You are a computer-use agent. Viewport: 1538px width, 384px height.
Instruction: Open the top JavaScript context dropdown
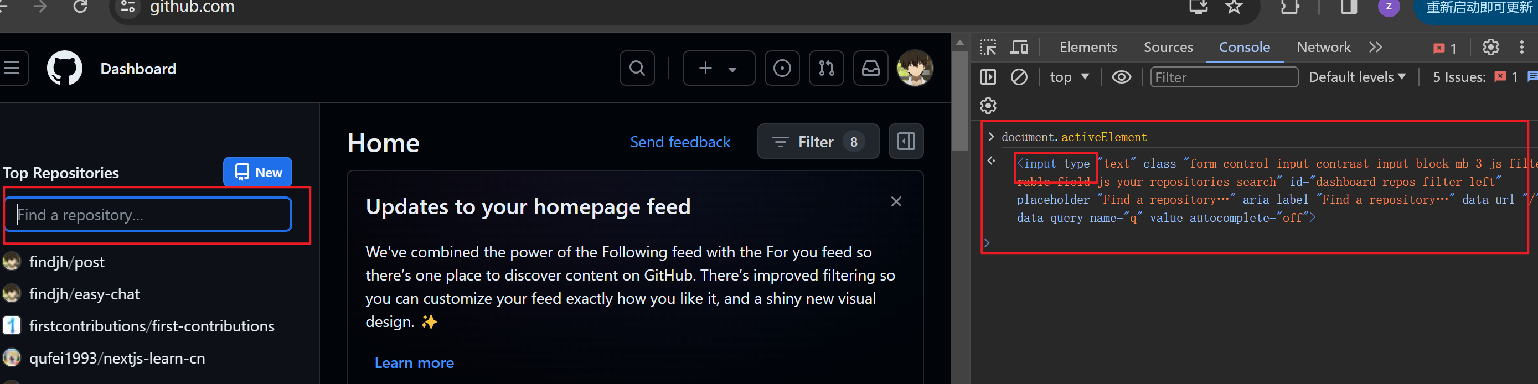(1069, 77)
